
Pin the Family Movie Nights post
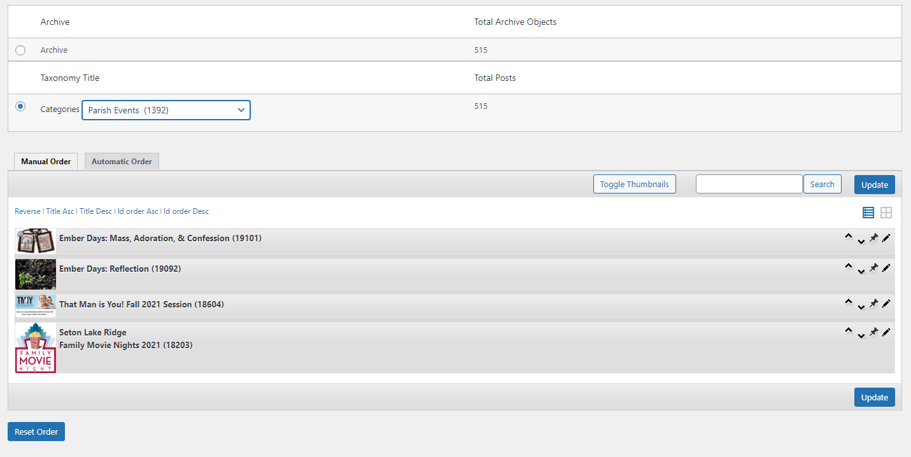(x=873, y=332)
